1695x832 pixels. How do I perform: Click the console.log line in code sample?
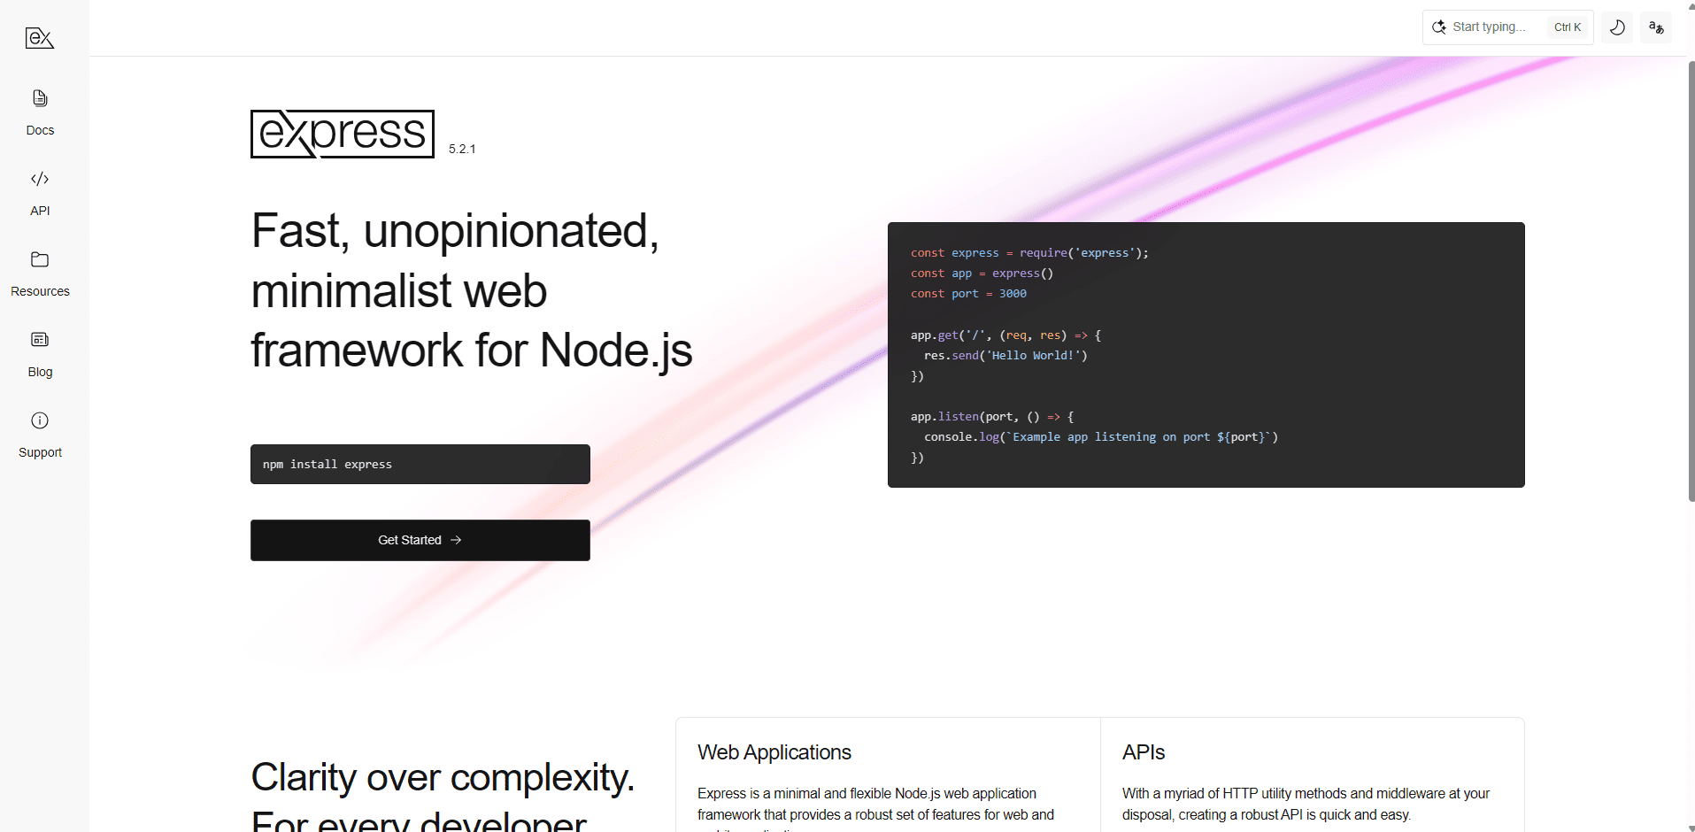[x=1101, y=437]
